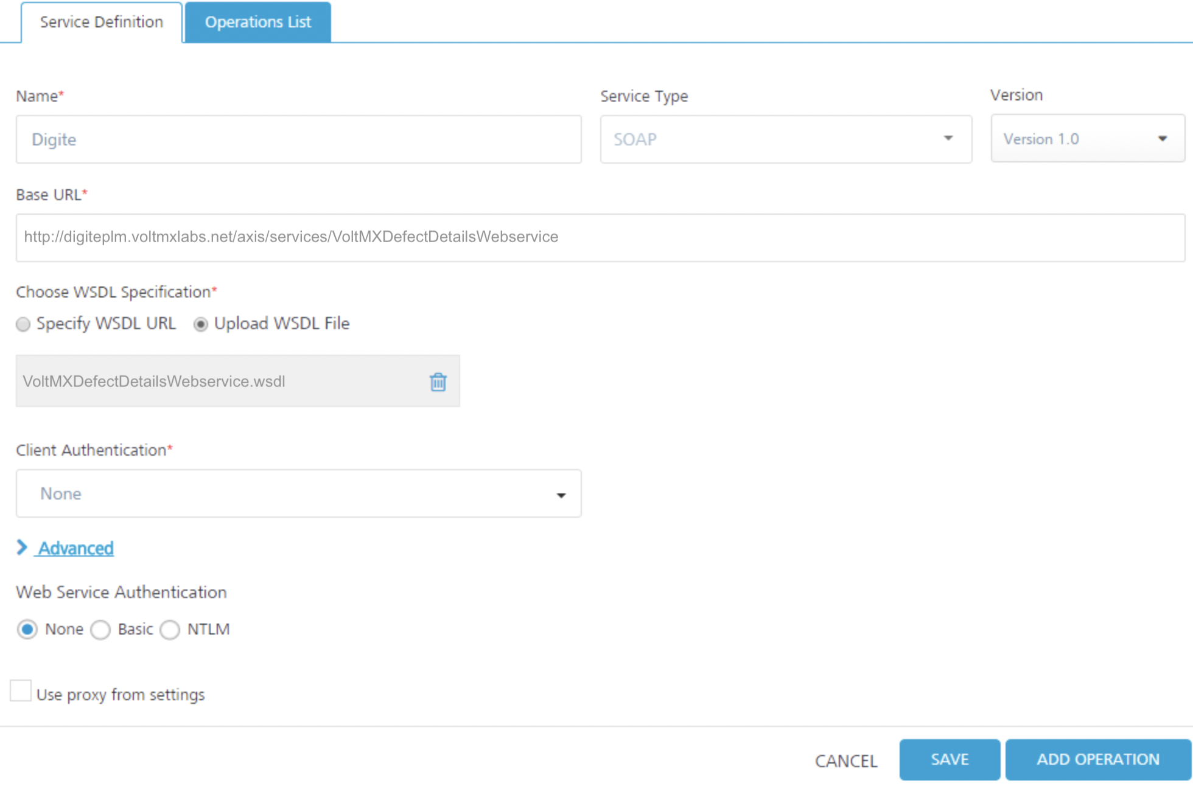Delete the uploaded WSDL file via trash icon

coord(438,381)
